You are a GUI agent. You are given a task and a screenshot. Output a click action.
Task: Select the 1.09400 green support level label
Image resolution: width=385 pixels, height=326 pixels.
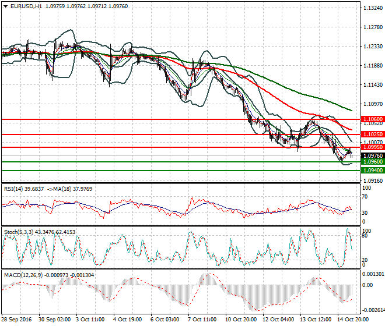coord(369,171)
